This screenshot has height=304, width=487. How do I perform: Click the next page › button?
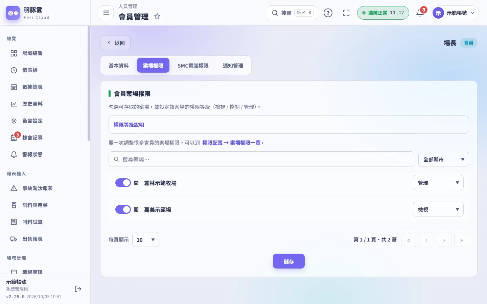444,240
